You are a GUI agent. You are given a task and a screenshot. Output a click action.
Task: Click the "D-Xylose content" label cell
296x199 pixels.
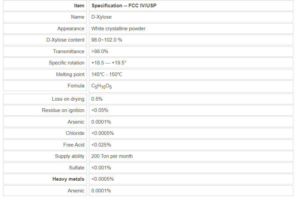pyautogui.click(x=65, y=40)
